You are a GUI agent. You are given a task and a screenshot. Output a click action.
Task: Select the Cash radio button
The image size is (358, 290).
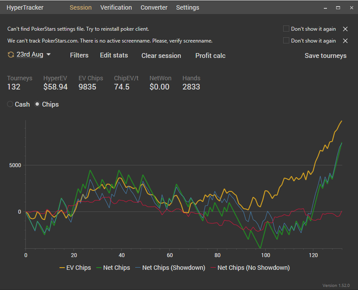coord(10,105)
